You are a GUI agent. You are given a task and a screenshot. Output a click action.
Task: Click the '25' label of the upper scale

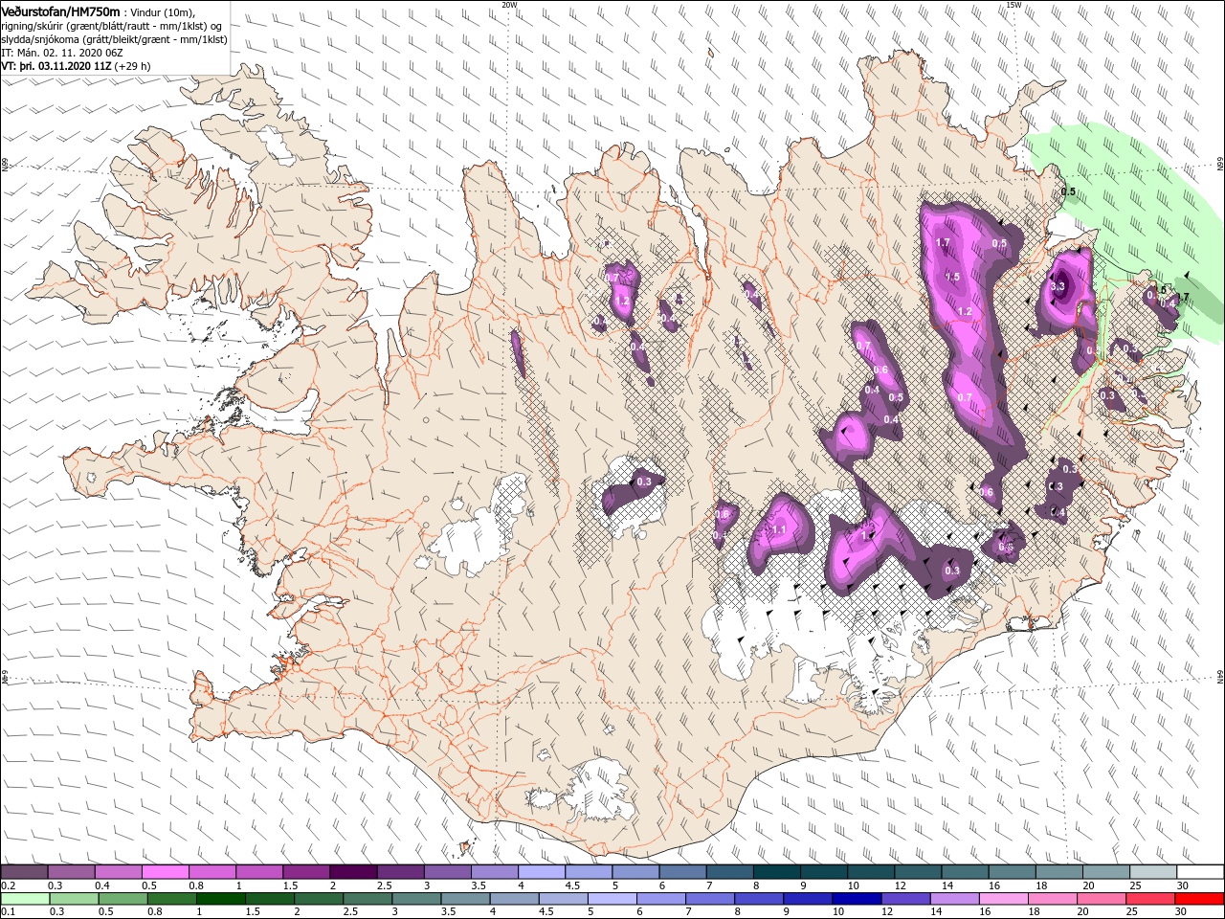click(1135, 885)
